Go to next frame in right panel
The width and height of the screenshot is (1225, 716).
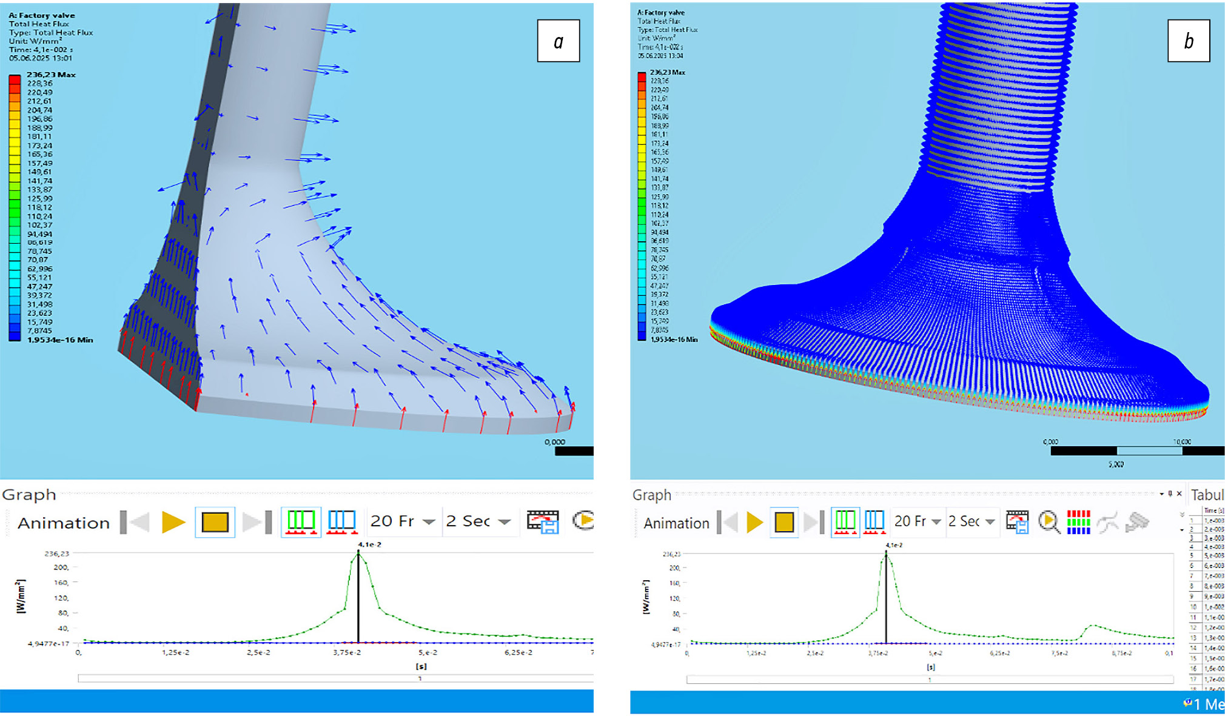[813, 522]
